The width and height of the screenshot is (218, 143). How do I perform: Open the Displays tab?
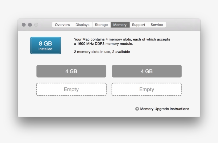click(82, 25)
